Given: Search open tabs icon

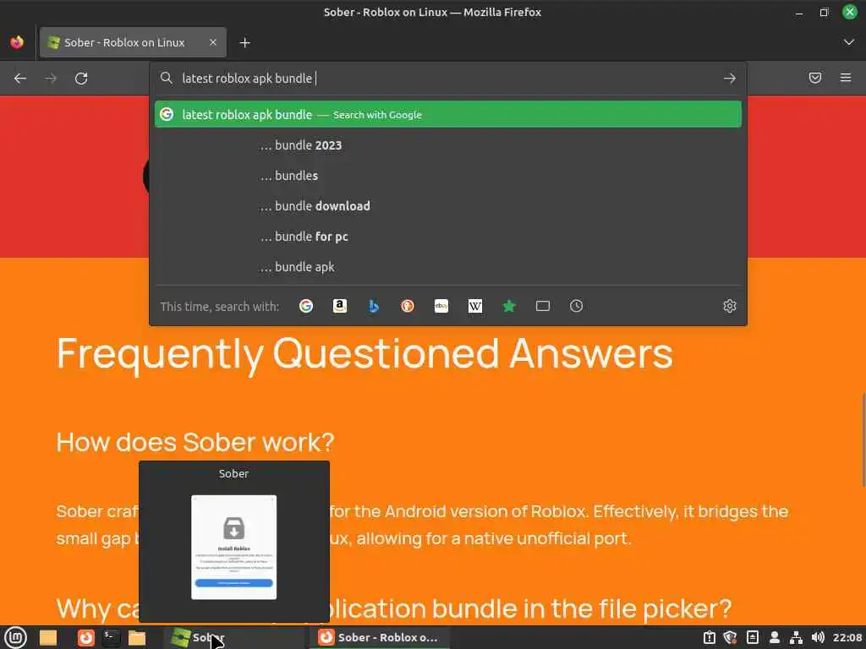Looking at the screenshot, I should click(x=543, y=306).
